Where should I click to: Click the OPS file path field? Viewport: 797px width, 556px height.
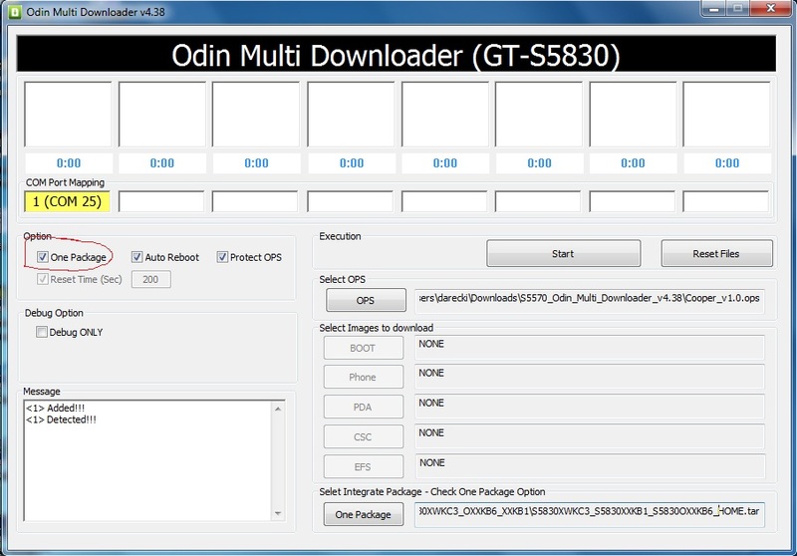590,300
